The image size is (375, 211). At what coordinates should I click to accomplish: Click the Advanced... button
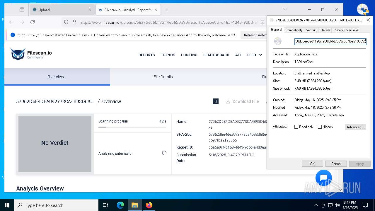click(x=355, y=127)
